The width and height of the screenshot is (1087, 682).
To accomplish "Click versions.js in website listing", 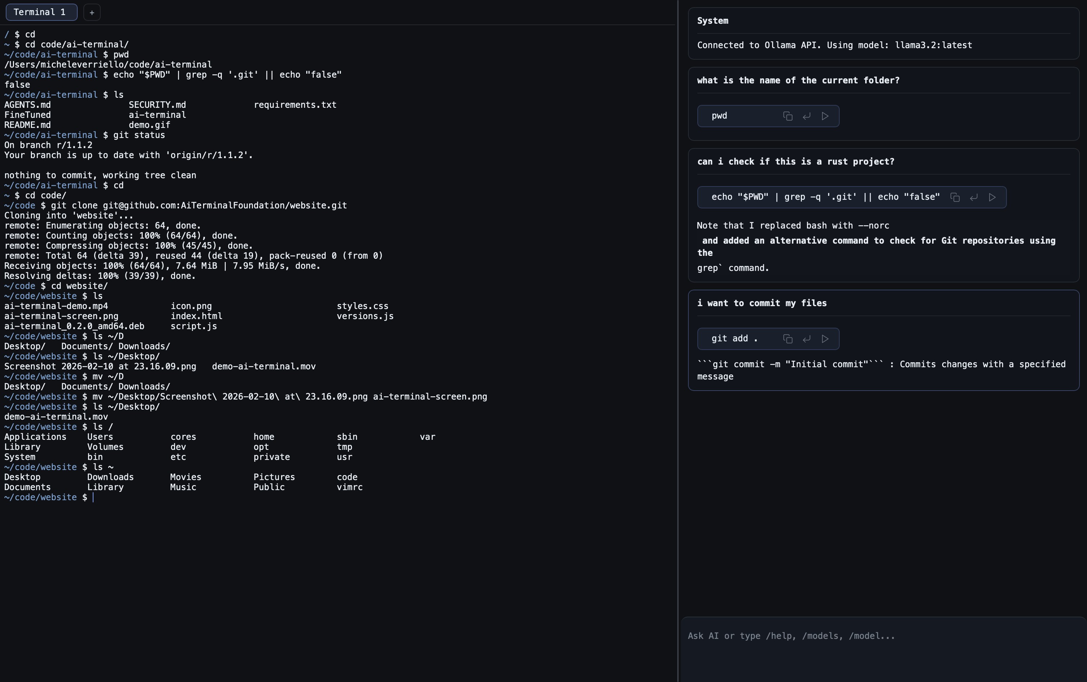I will point(365,316).
